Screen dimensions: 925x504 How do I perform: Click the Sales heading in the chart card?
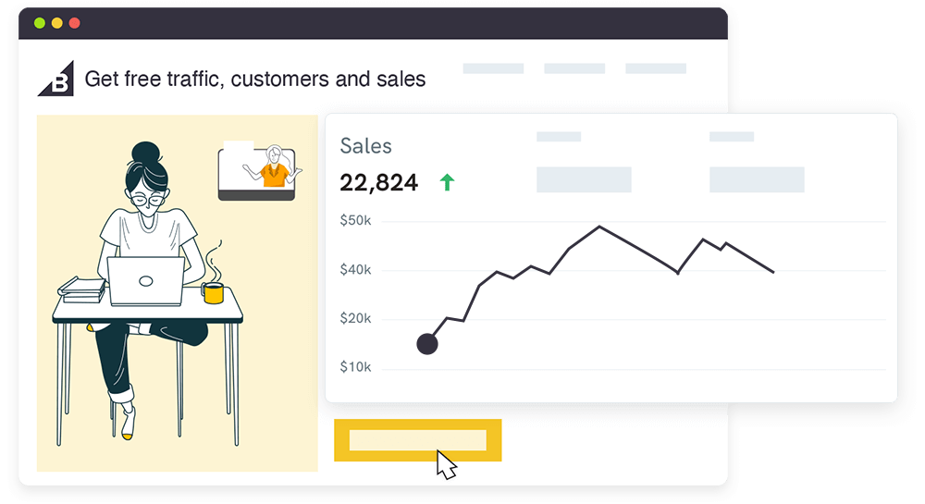(x=365, y=146)
